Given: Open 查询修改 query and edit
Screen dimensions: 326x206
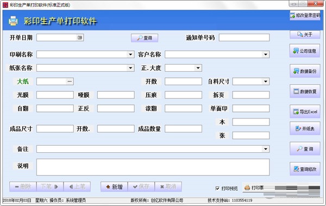Looking at the screenshot, I should point(305,169).
